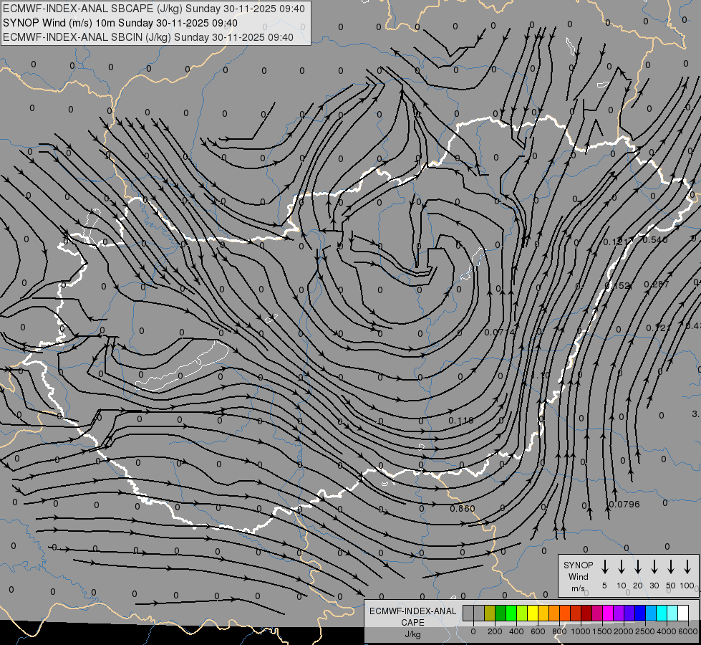Click the 30 m/s wind arrow in legend
The image size is (701, 645).
[x=654, y=567]
